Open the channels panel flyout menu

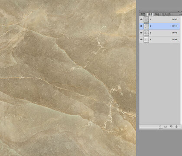(180, 14)
